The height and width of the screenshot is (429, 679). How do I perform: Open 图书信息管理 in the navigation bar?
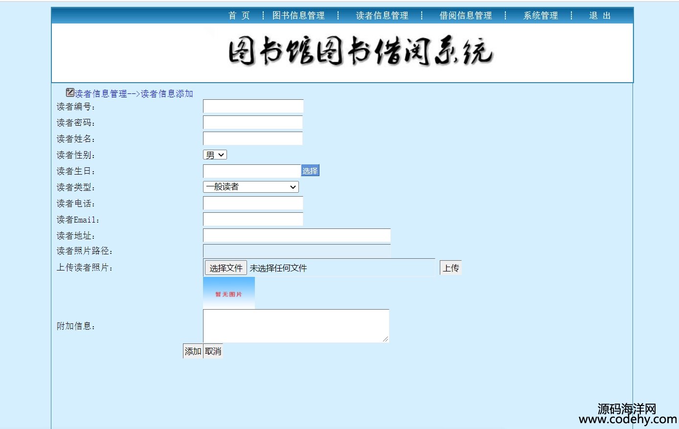(298, 16)
